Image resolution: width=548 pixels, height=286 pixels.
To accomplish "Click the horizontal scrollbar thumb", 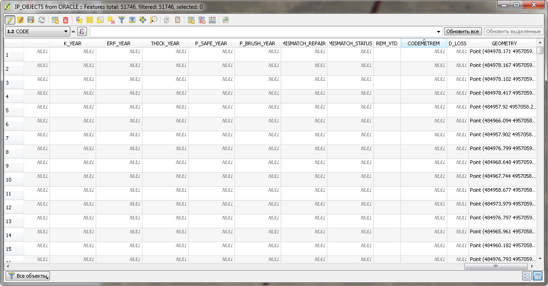I will [496, 266].
